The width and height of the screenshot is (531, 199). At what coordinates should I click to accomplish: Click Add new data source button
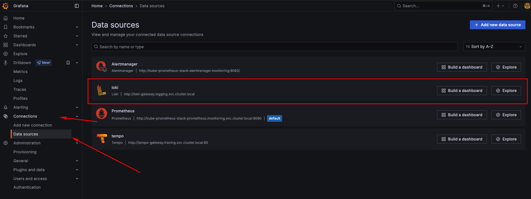[x=498, y=25]
